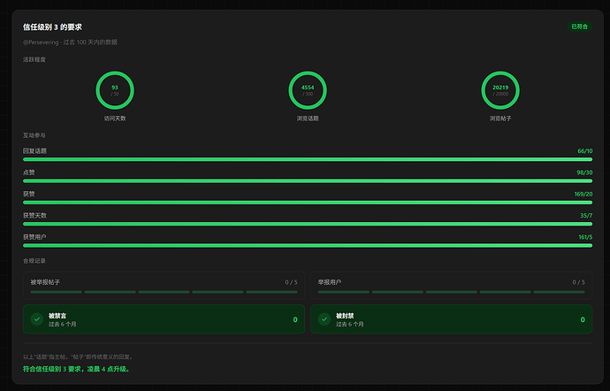This screenshot has width=610, height=391.
Task: Click the 被禁言 green checkmark icon
Action: (x=37, y=319)
